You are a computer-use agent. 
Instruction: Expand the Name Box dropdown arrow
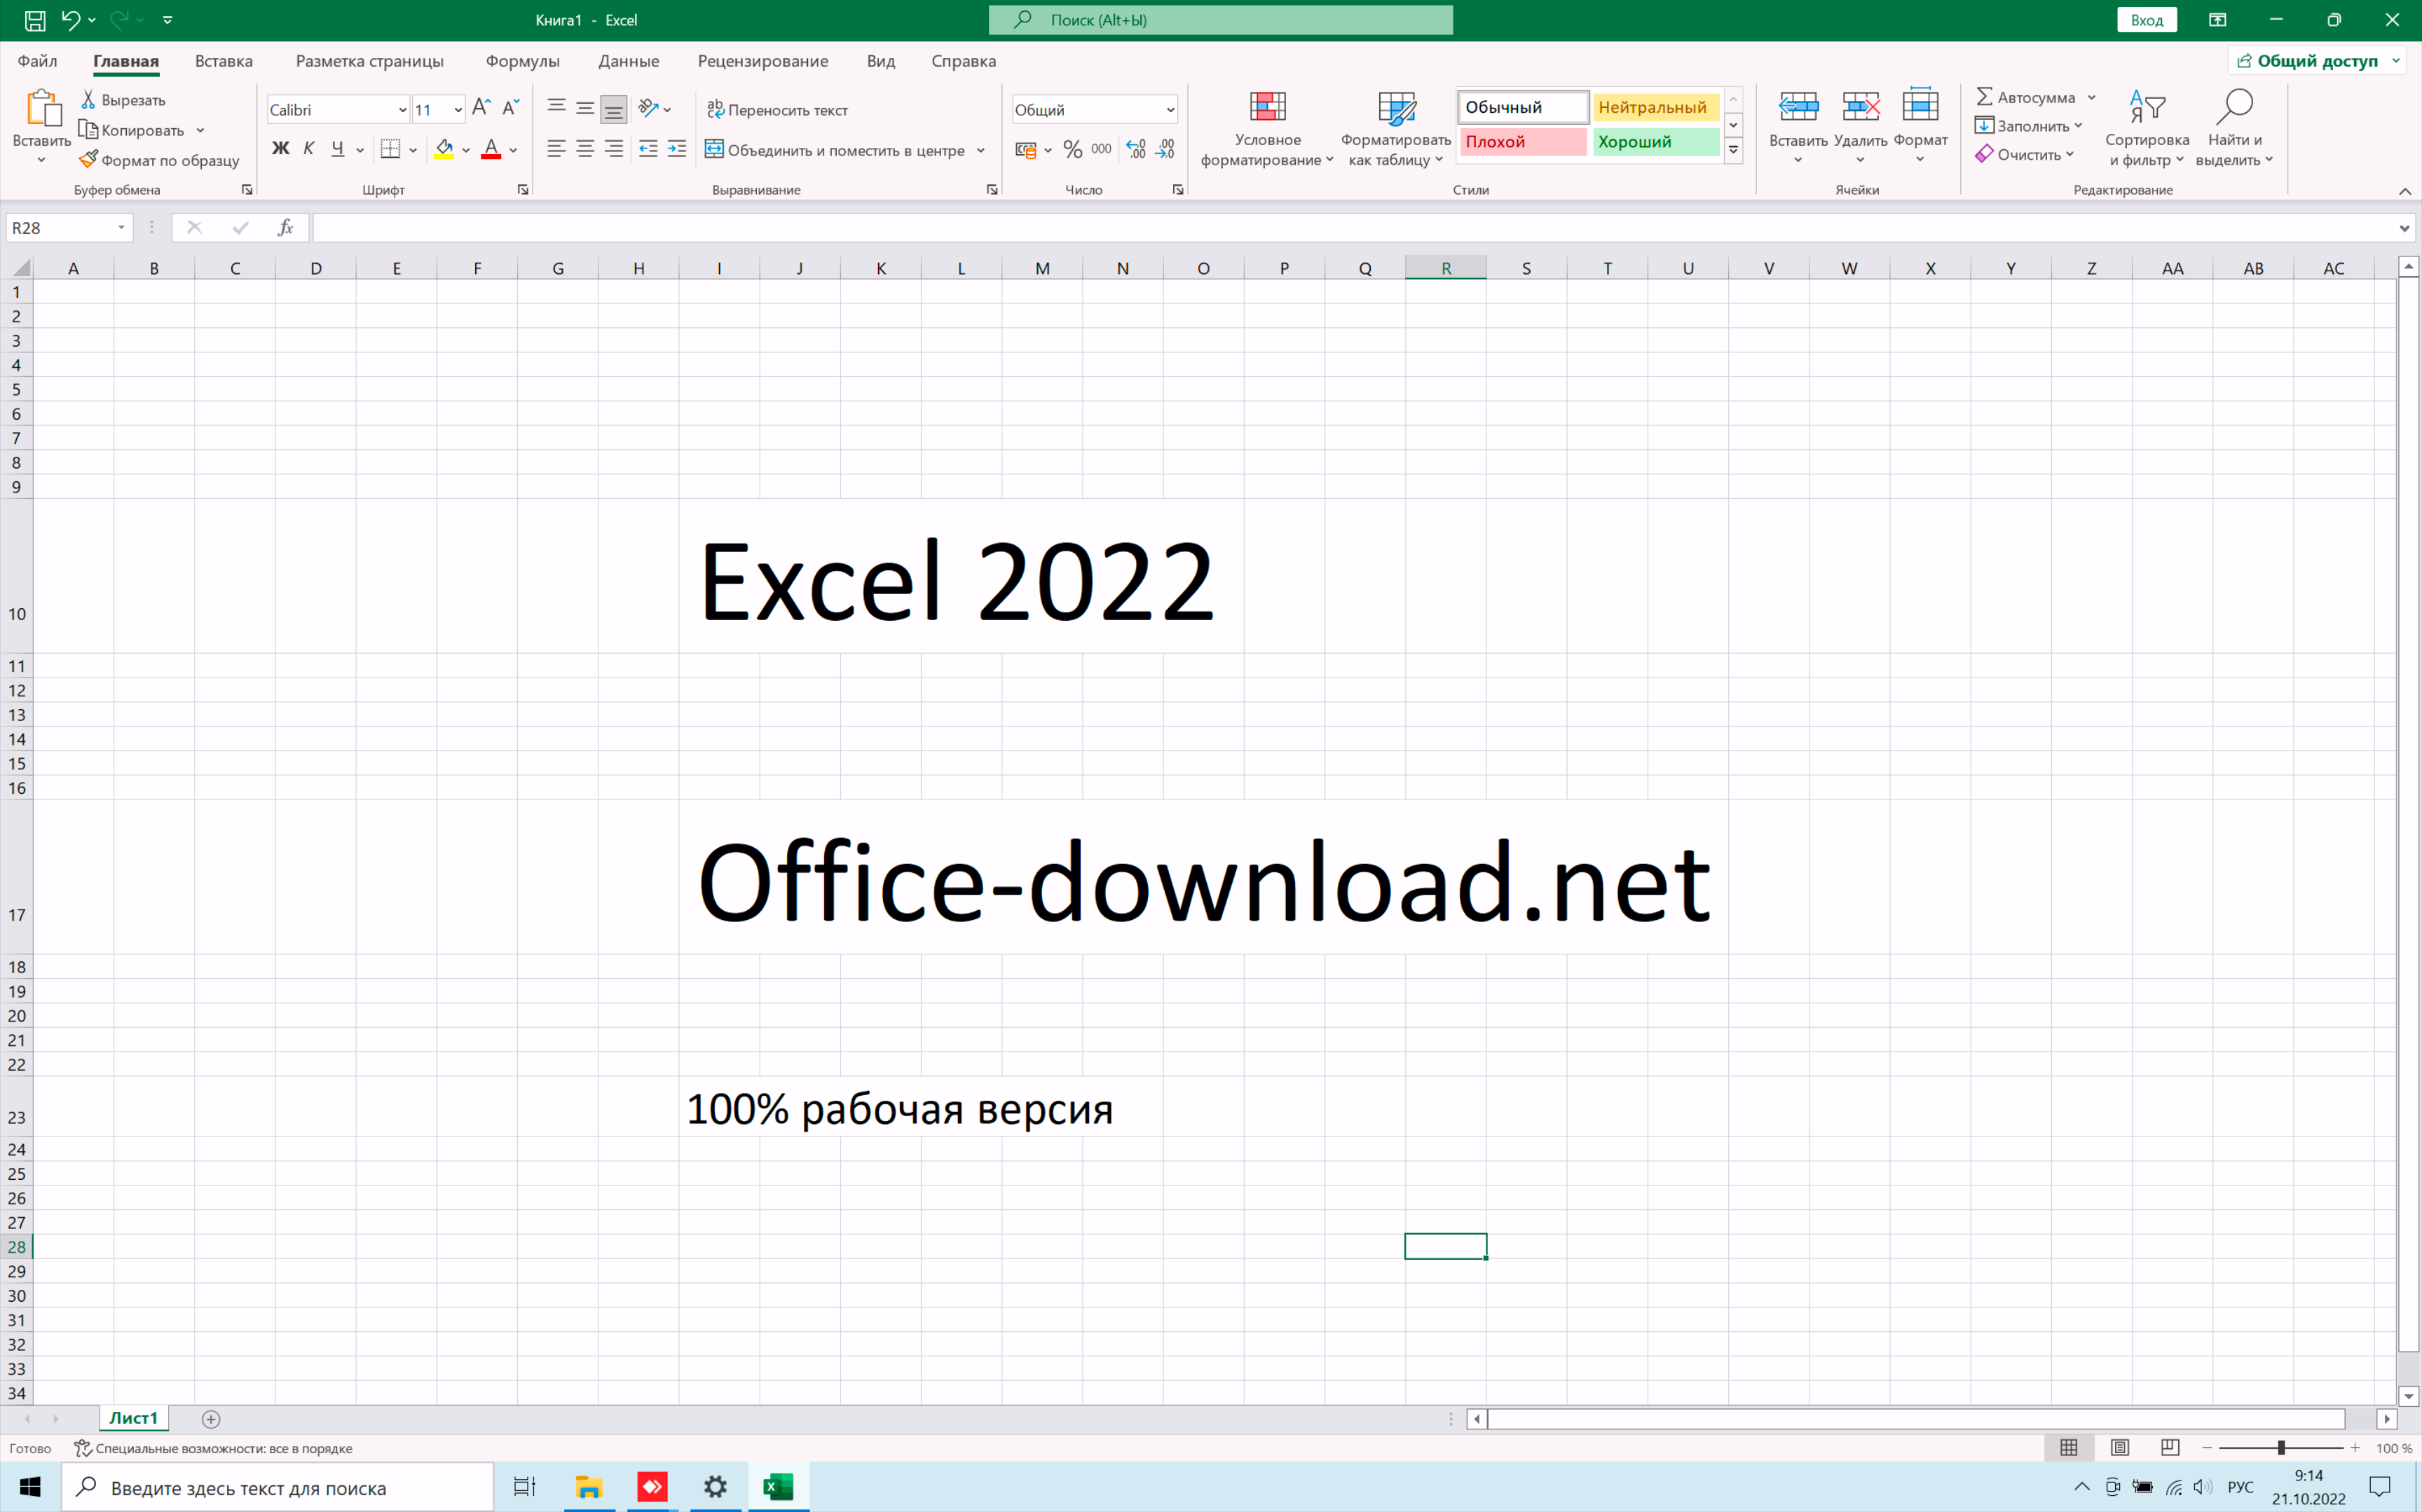pyautogui.click(x=121, y=228)
